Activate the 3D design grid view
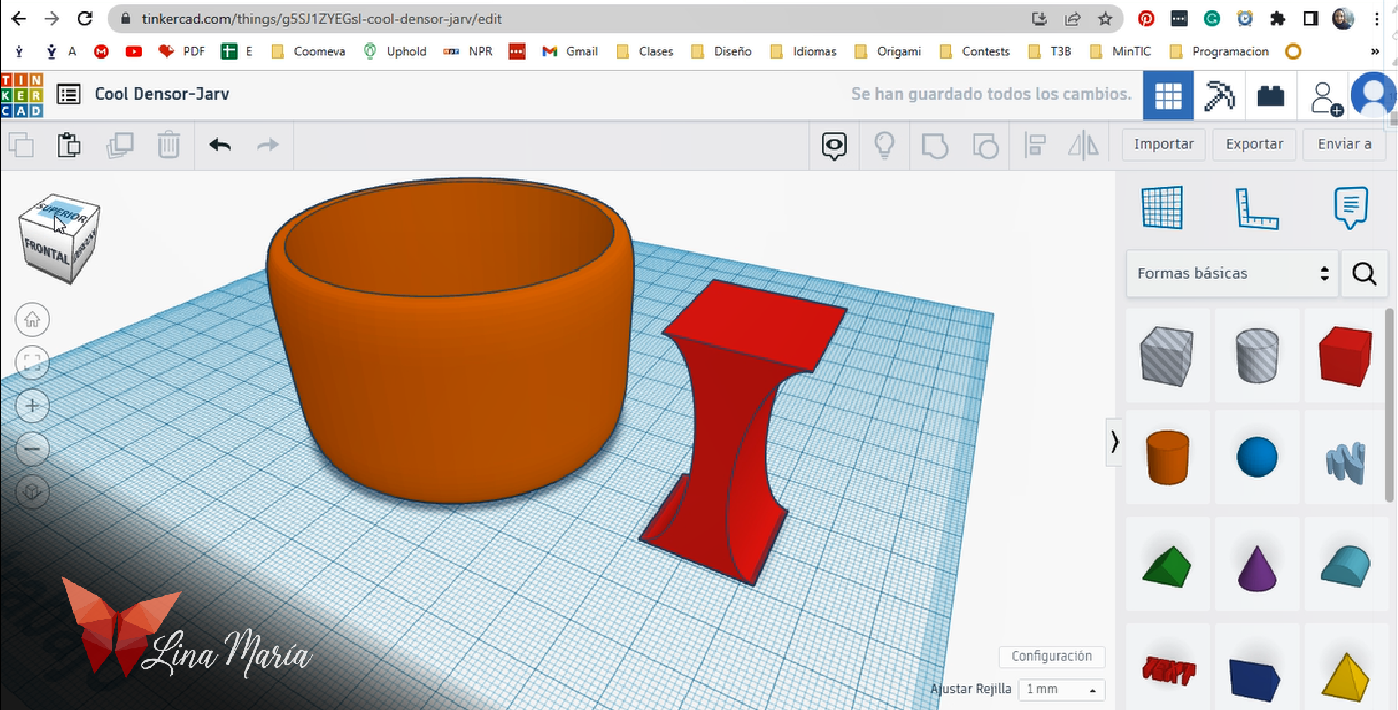 coord(1168,96)
